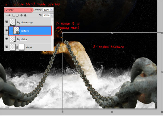Click top-left transform corner handle
The height and width of the screenshot is (116, 163).
(x=62, y=33)
